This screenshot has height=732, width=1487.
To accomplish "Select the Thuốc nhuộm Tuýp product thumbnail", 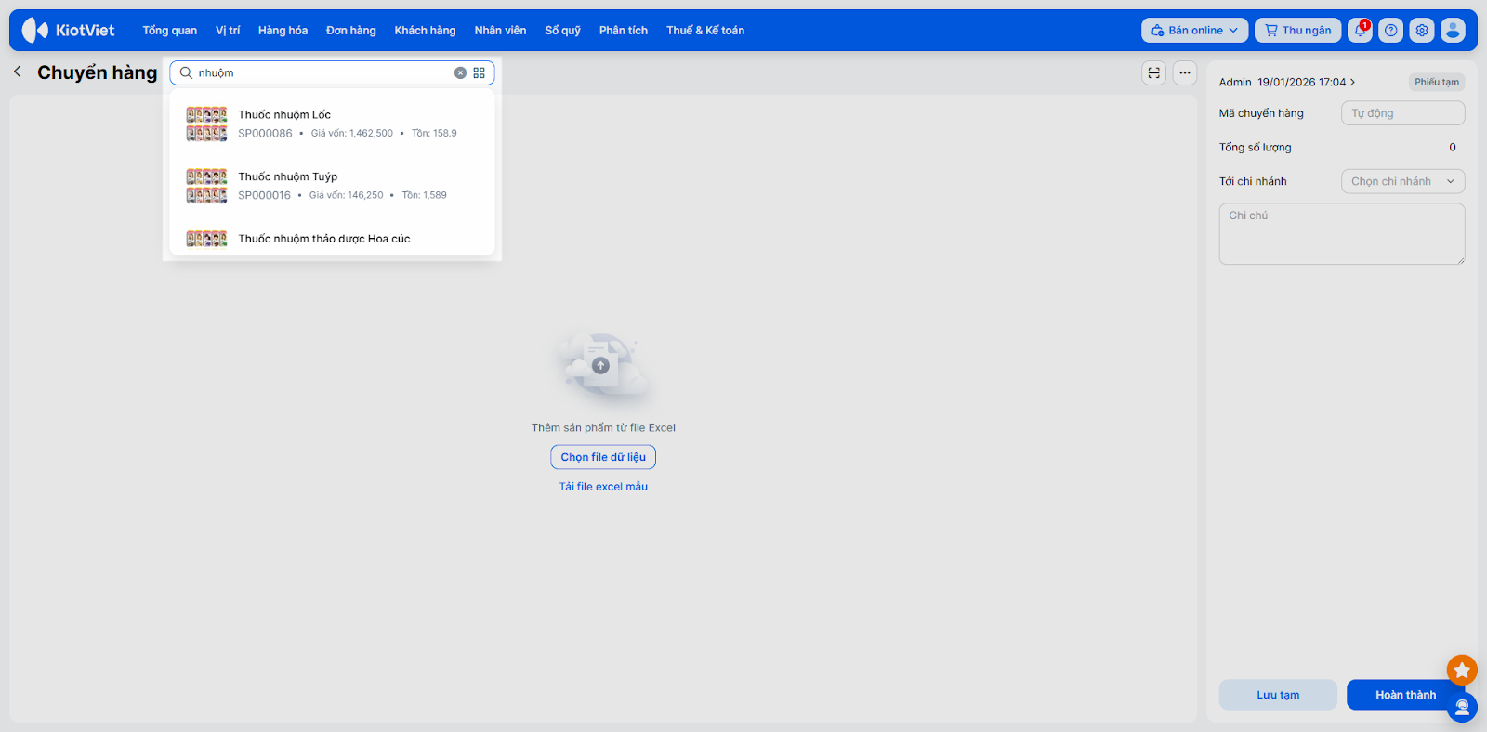I will click(x=206, y=186).
